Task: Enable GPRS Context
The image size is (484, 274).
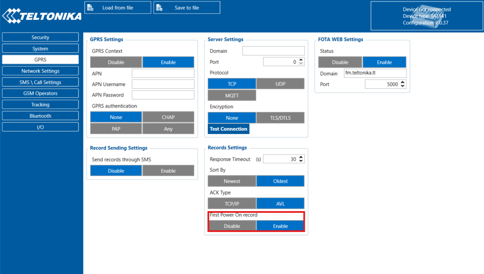Action: pyautogui.click(x=168, y=62)
